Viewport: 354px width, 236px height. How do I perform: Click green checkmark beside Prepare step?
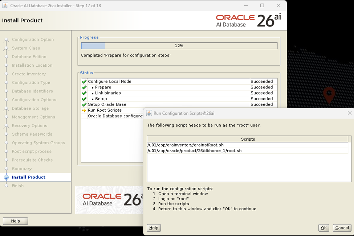pos(84,87)
